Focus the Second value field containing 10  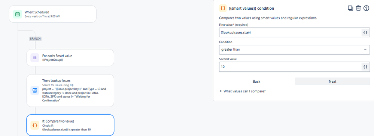click(290, 67)
